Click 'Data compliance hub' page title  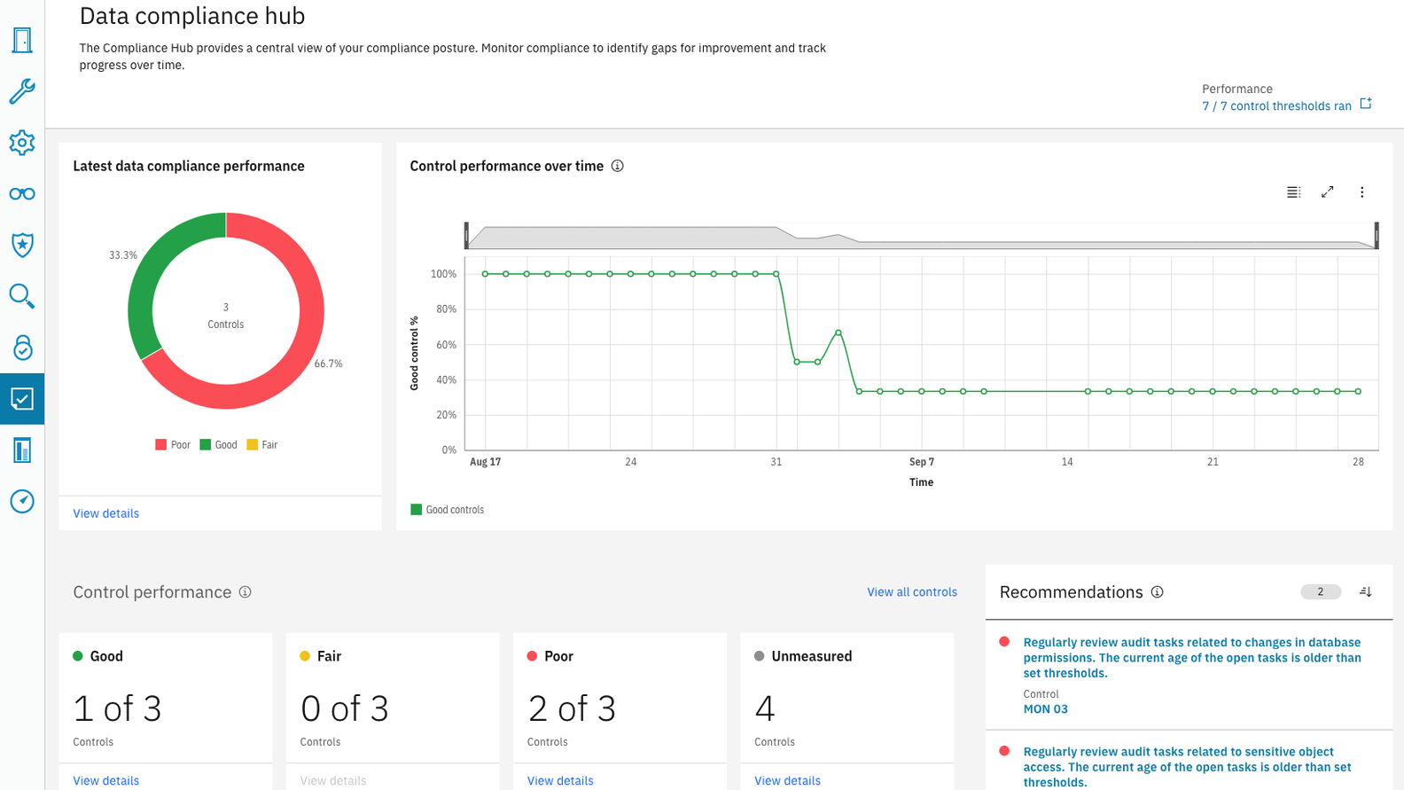[x=192, y=16]
